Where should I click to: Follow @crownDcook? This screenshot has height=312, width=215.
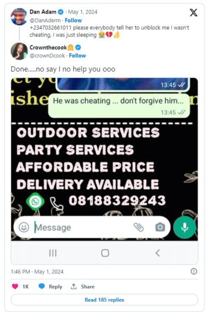pos(77,56)
